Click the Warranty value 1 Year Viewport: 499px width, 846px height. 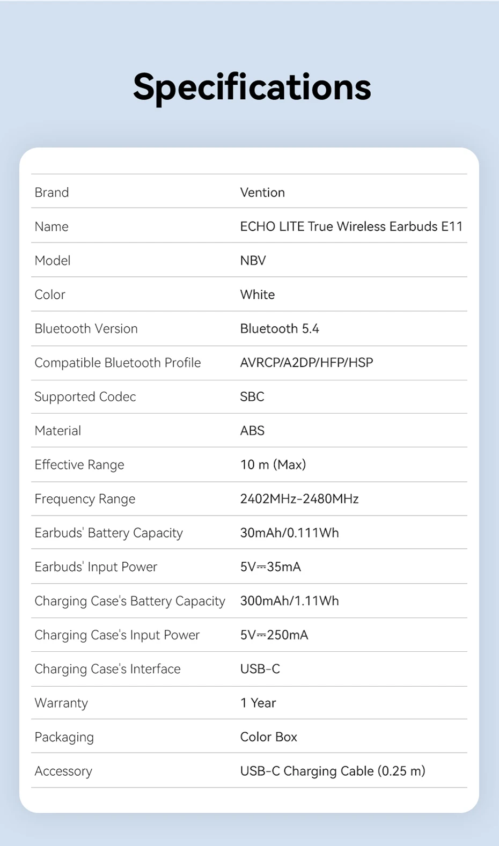(258, 703)
